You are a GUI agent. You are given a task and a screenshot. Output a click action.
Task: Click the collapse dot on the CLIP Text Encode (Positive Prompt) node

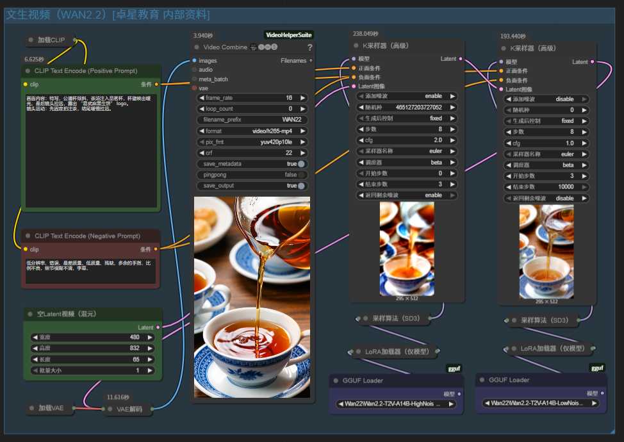pos(28,71)
